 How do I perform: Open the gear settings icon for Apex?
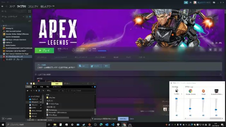pos(210,50)
